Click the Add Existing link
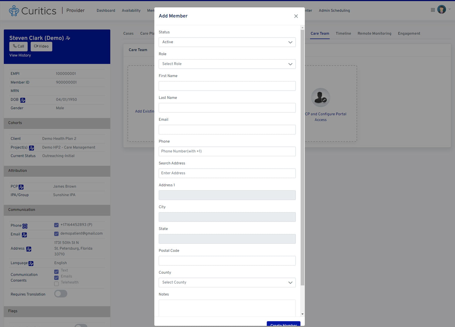The width and height of the screenshot is (455, 327). click(x=145, y=111)
